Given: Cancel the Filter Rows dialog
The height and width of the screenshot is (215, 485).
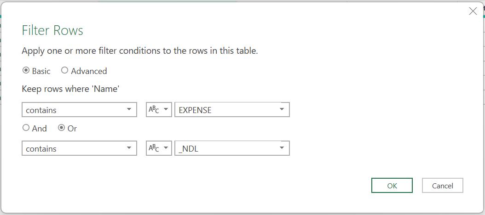Looking at the screenshot, I should point(443,185).
